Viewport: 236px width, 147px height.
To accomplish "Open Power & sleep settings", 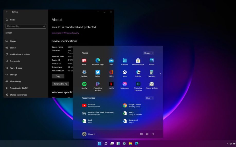I will pyautogui.click(x=14, y=68).
